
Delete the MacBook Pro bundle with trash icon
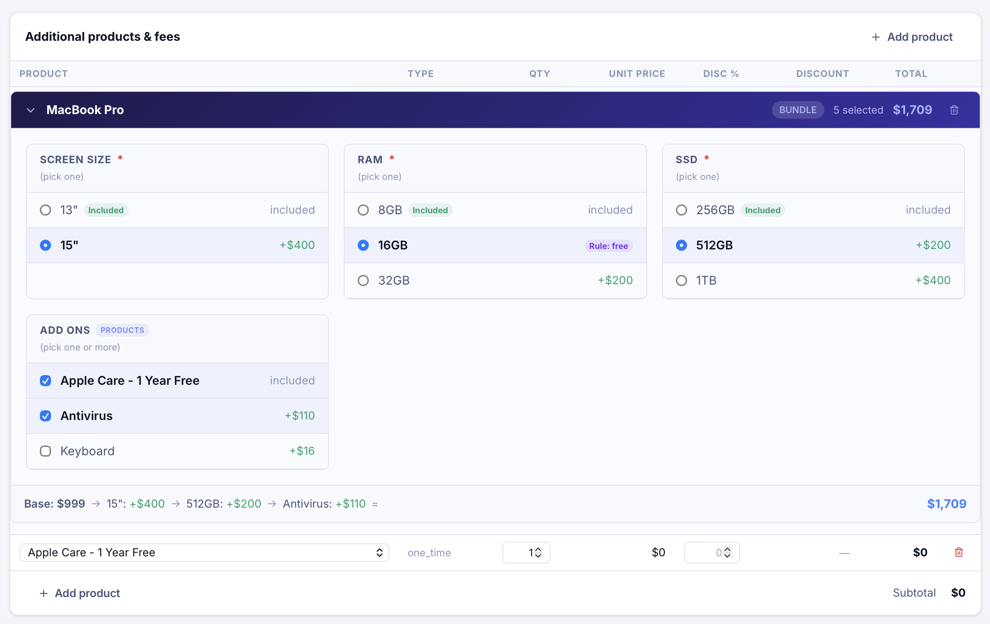[954, 110]
